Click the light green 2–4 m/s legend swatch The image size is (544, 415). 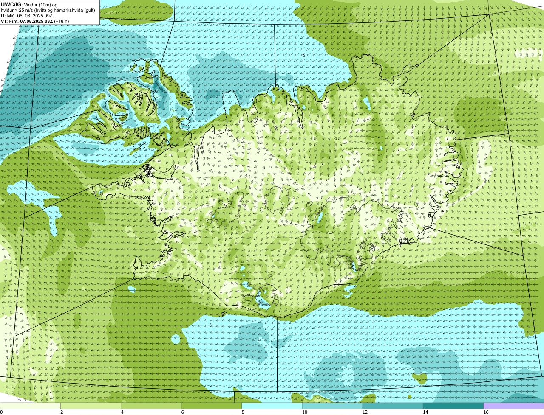click(91, 406)
